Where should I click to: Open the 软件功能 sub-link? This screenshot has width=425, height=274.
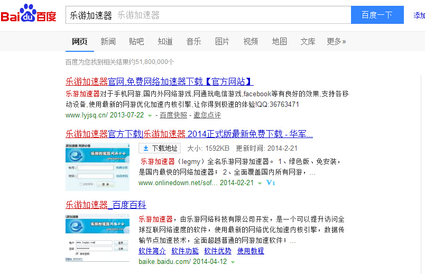click(x=185, y=251)
